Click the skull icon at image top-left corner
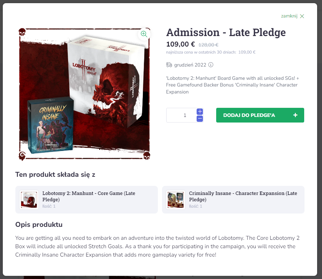This screenshot has height=279, width=322. [x=22, y=32]
